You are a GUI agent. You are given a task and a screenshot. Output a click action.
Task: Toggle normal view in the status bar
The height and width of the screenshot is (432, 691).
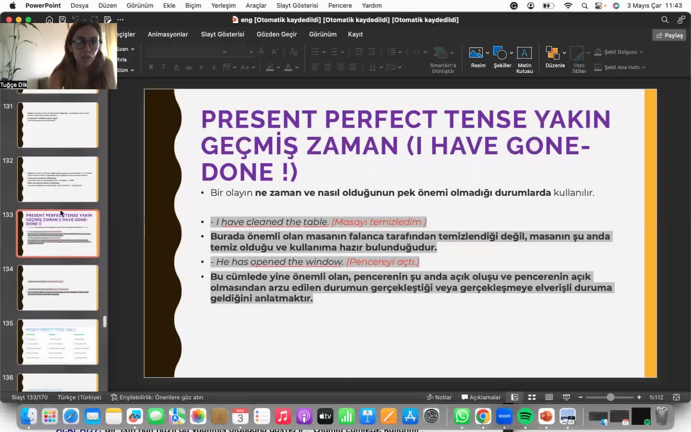click(x=514, y=397)
